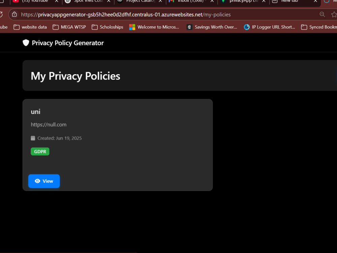This screenshot has width=337, height=253.
Task: Open the Savings Worth Over... bookmark
Action: [212, 27]
